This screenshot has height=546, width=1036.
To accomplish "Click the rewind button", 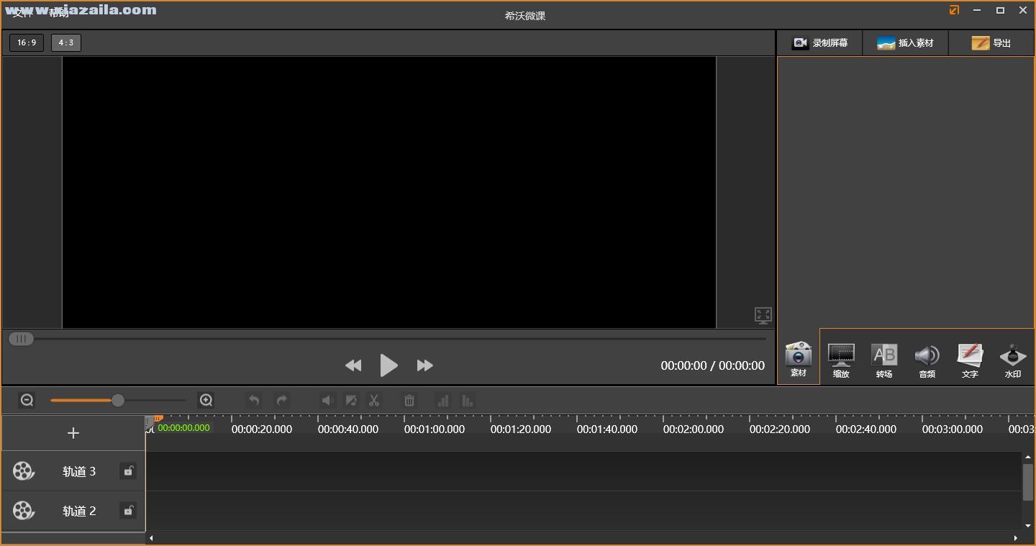I will 353,365.
